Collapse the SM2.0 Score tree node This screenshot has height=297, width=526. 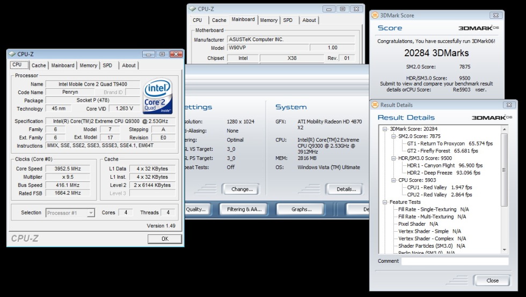(393, 136)
